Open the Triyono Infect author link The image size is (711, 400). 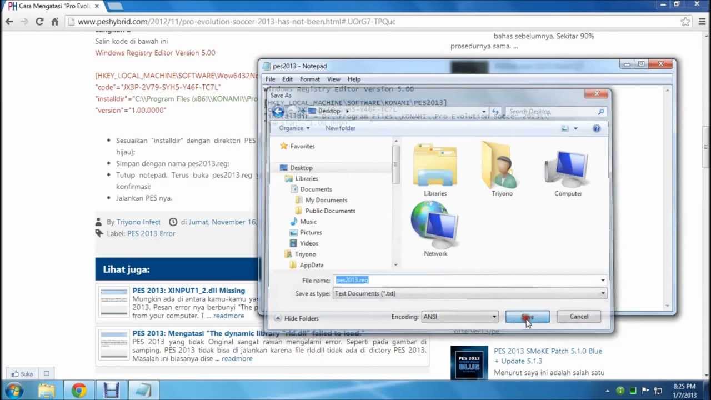coord(138,222)
